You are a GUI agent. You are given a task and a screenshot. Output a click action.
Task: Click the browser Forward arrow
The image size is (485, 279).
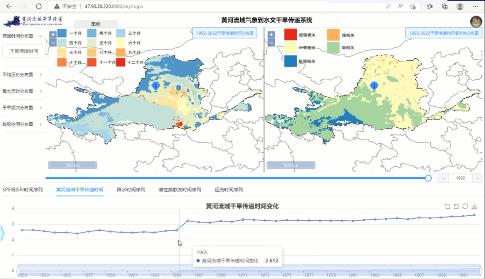[24, 6]
